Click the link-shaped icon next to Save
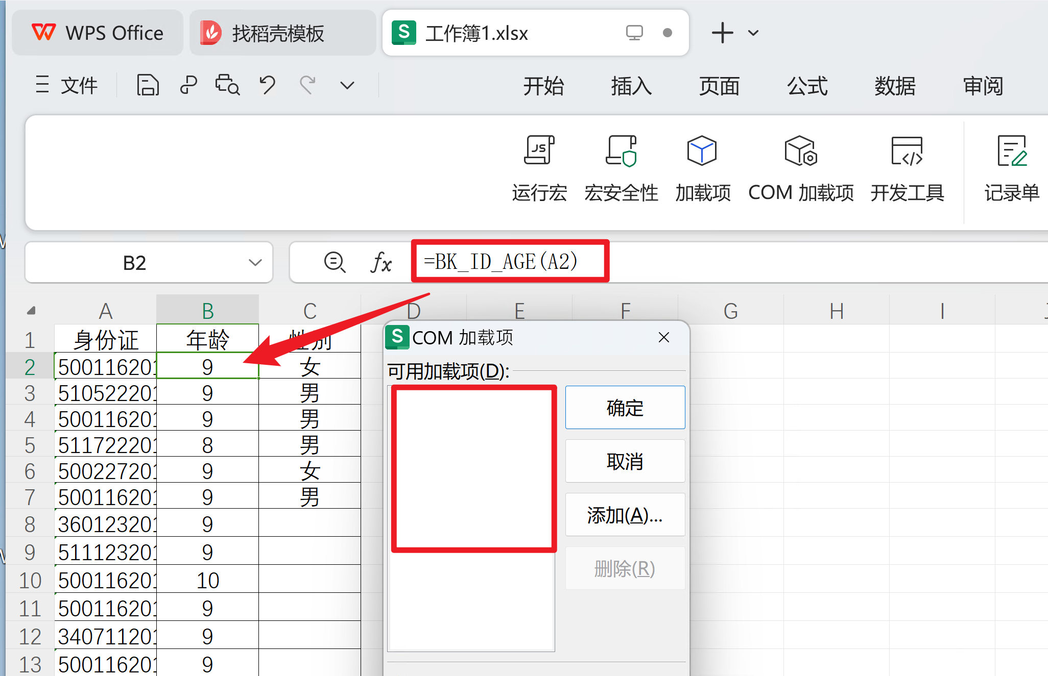The width and height of the screenshot is (1048, 676). coord(188,85)
